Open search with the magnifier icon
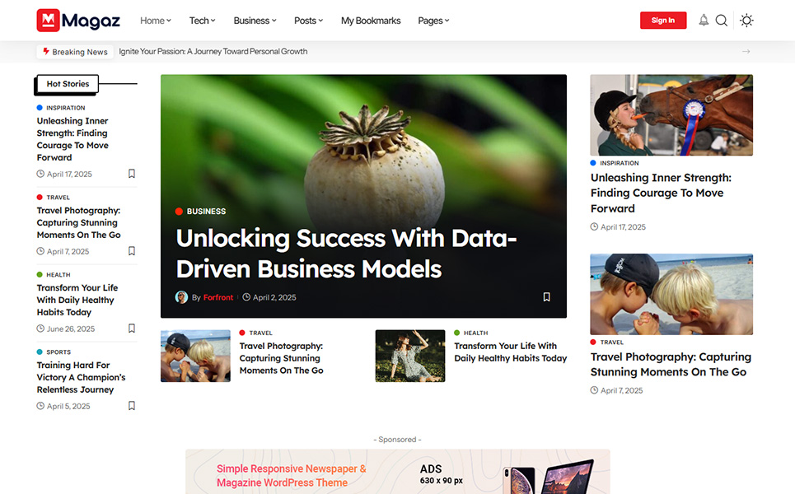795x494 pixels. 721,21
